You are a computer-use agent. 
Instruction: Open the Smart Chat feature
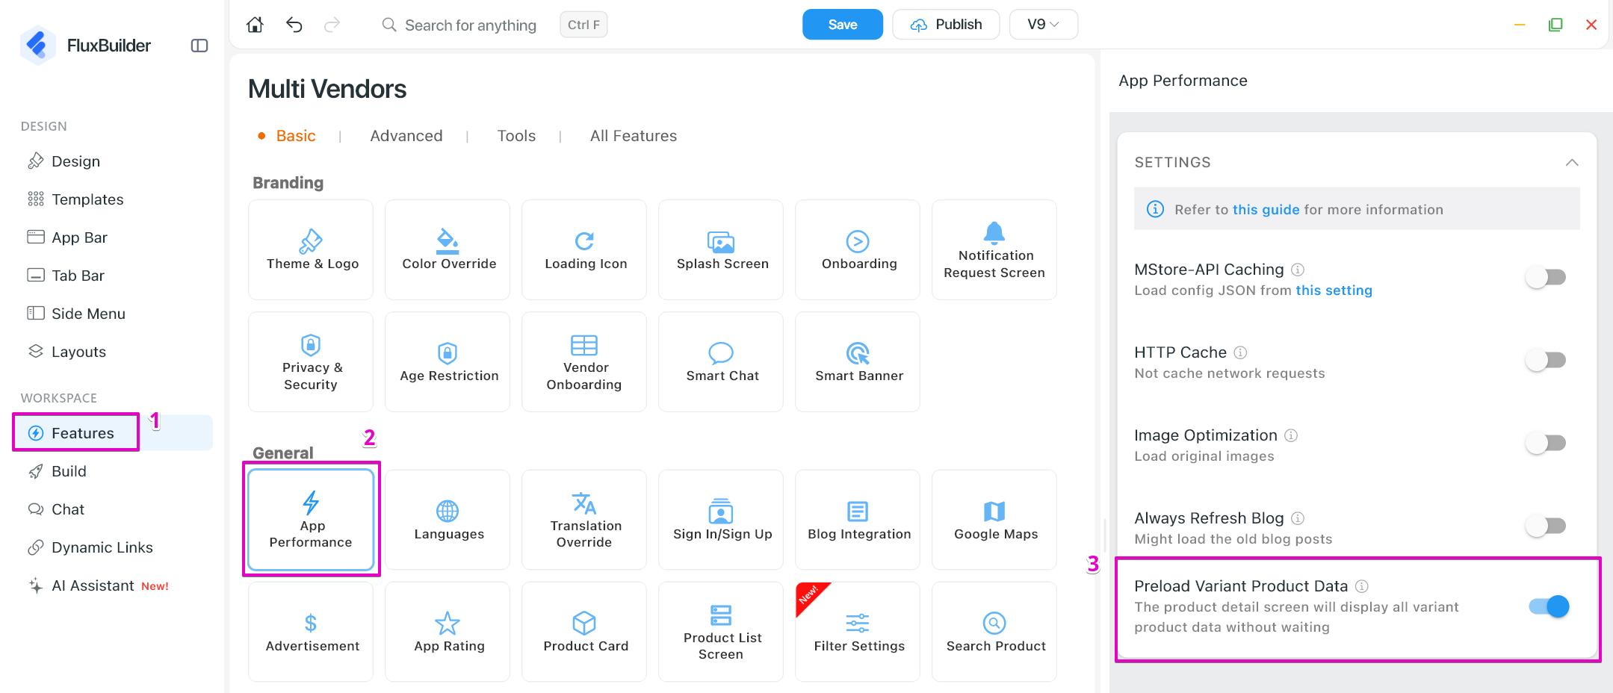[721, 361]
